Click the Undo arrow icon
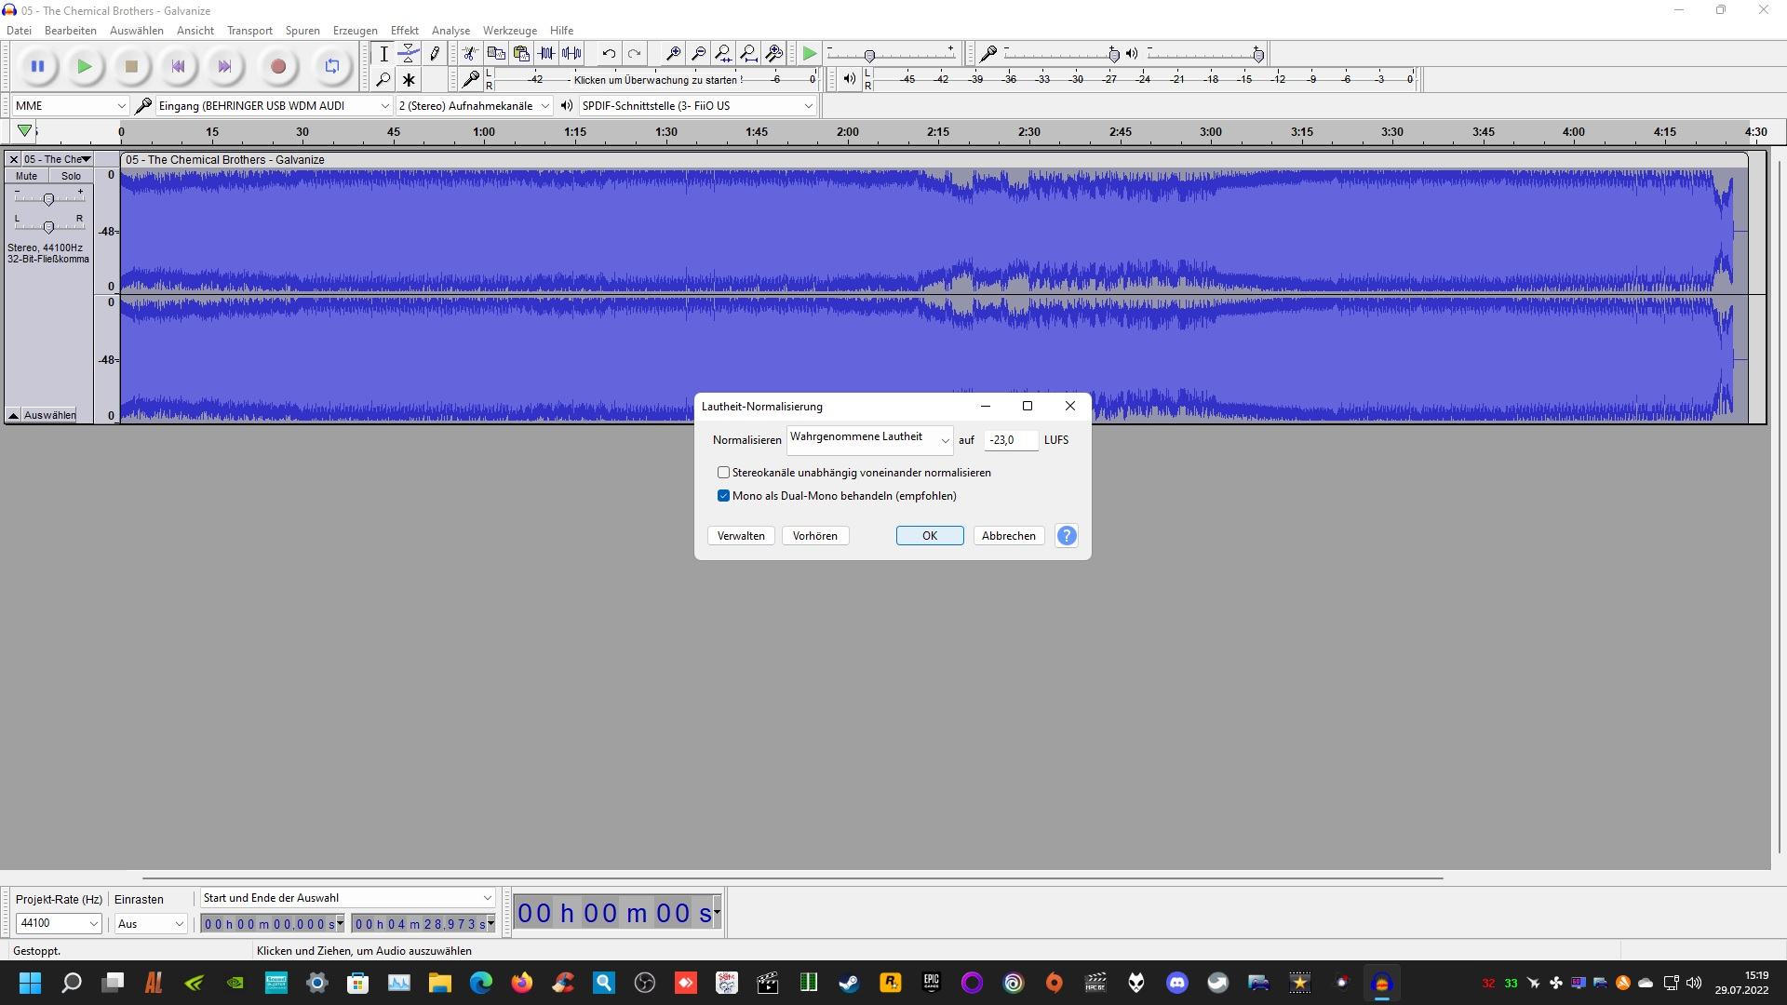1787x1005 pixels. pyautogui.click(x=609, y=54)
